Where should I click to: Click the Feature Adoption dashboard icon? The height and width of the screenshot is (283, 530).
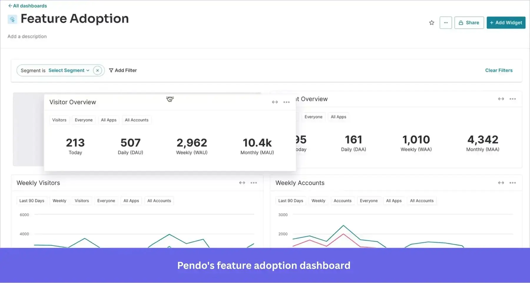click(12, 19)
